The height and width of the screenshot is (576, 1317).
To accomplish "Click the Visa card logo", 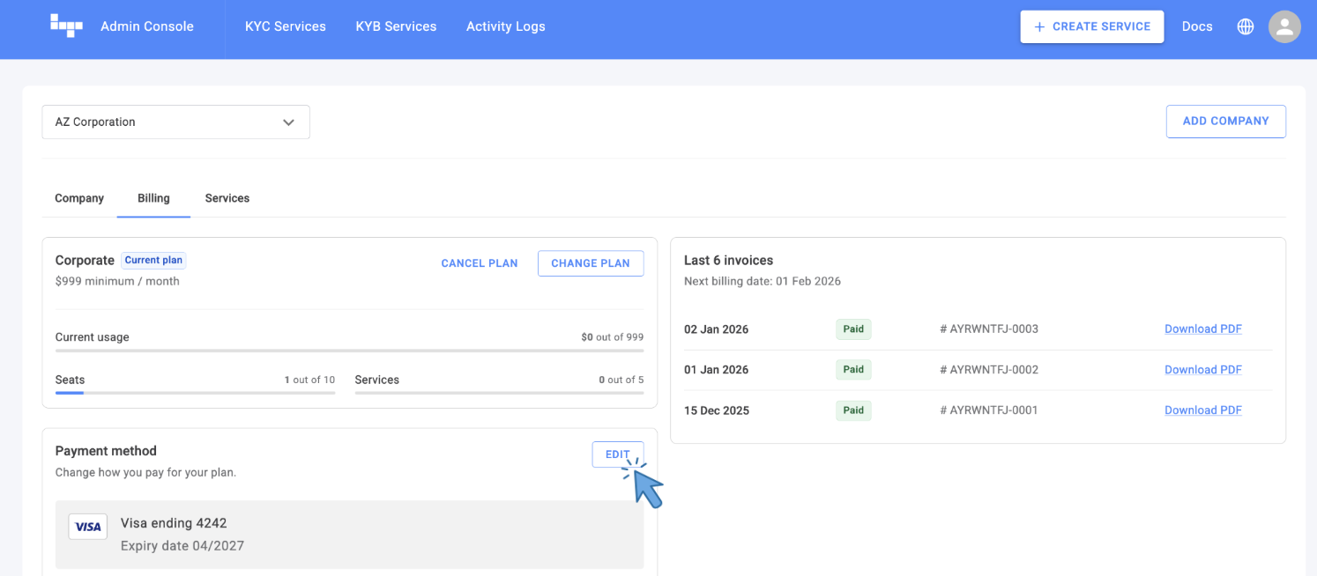I will pyautogui.click(x=88, y=527).
